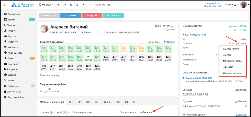251x117 pixels.
Task: Open the gift bonus tab showing 0,00
Action: 107,102
